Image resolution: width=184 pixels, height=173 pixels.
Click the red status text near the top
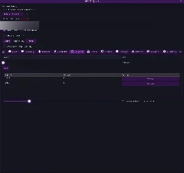pos(25,19)
